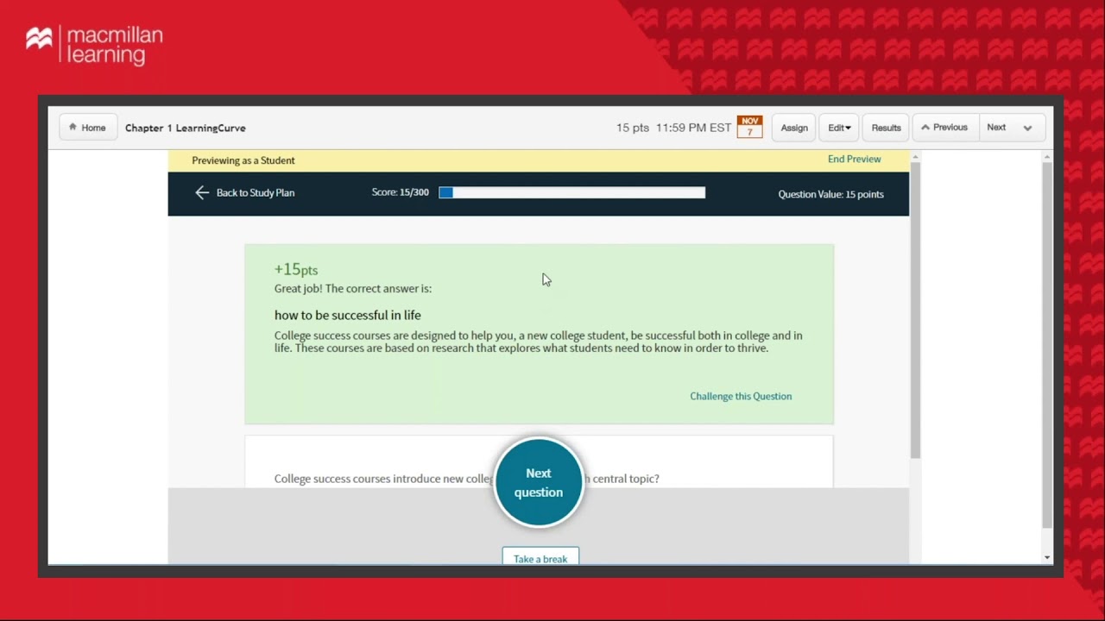Screen dimensions: 1105x621
Task: Click the Nov 7 calendar icon
Action: pos(749,127)
